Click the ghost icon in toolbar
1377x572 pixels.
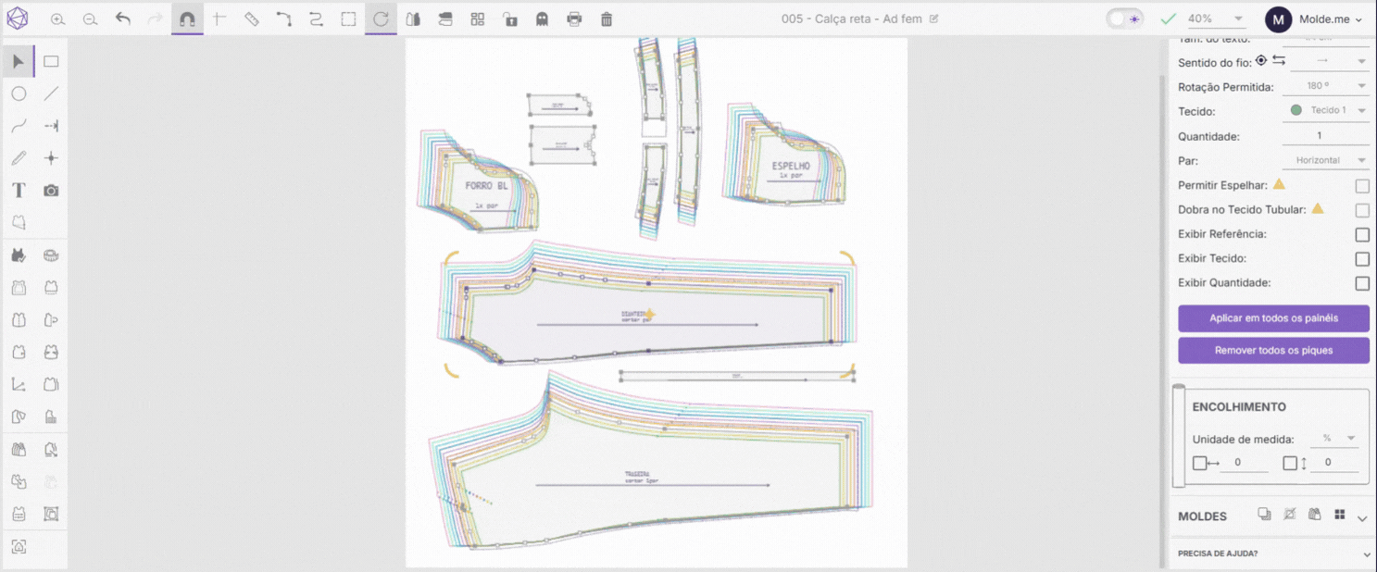click(x=543, y=19)
